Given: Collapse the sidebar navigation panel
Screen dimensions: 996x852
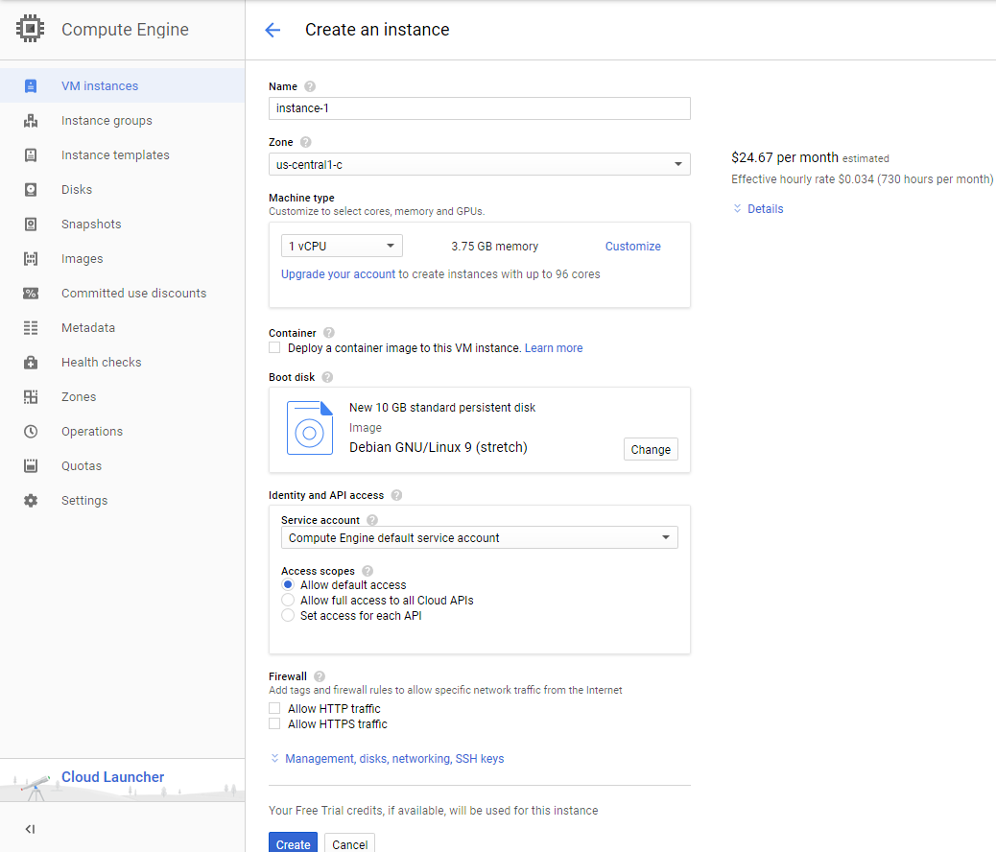Looking at the screenshot, I should coord(30,829).
